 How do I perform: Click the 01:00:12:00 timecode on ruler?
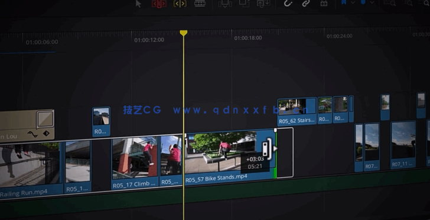coord(149,40)
